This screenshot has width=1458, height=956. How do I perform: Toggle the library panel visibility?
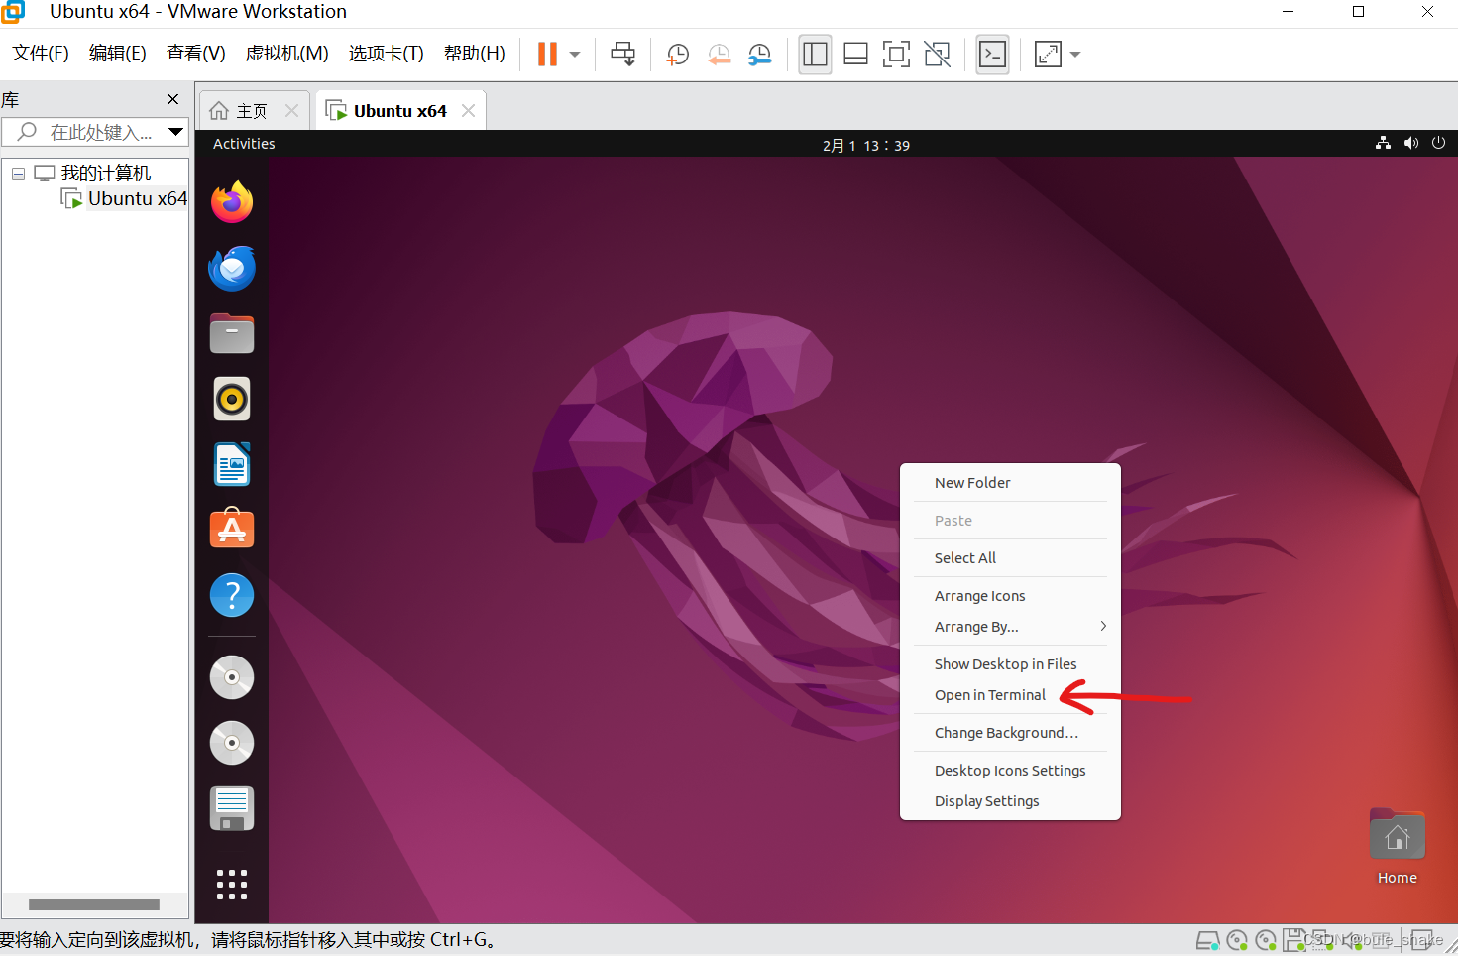[x=815, y=55]
